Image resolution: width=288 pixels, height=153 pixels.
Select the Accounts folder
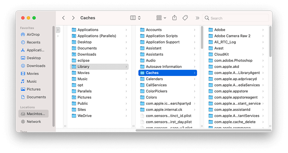tap(168, 30)
